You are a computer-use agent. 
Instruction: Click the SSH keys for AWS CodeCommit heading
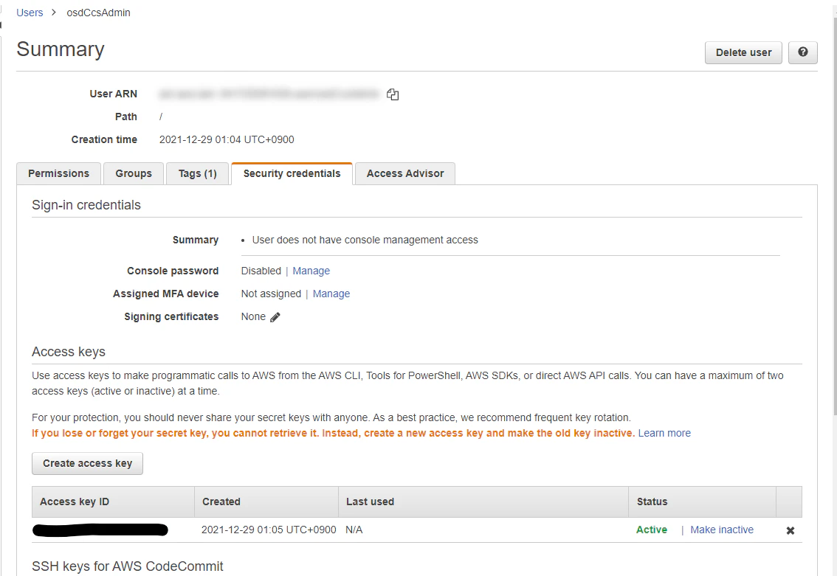coord(128,566)
